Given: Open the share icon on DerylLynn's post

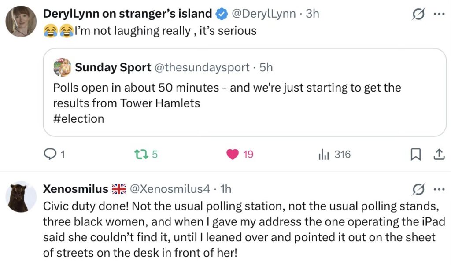Looking at the screenshot, I should [x=439, y=155].
